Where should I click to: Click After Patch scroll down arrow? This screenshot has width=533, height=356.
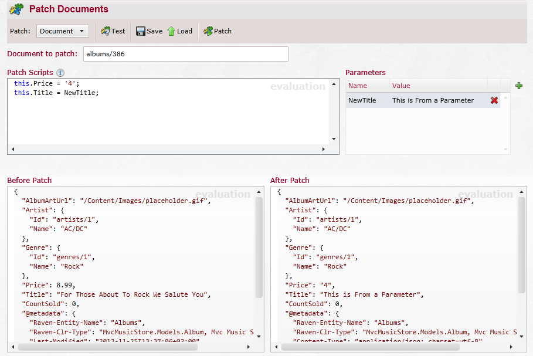(x=521, y=337)
